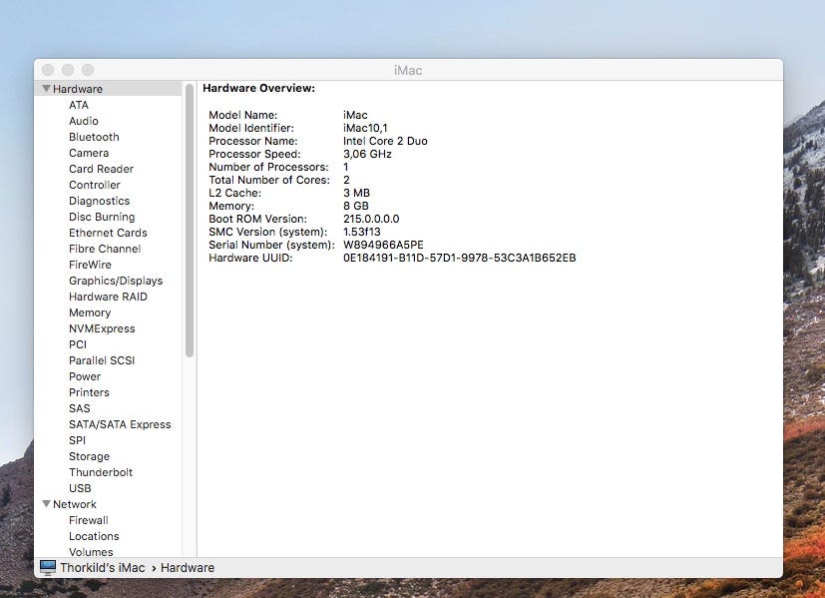Viewport: 825px width, 598px height.
Task: Close the iMac window
Action: [48, 70]
